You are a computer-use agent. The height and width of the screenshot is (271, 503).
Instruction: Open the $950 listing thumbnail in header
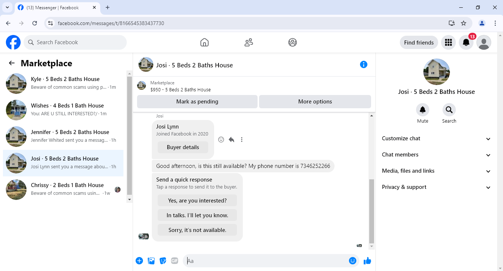click(142, 86)
